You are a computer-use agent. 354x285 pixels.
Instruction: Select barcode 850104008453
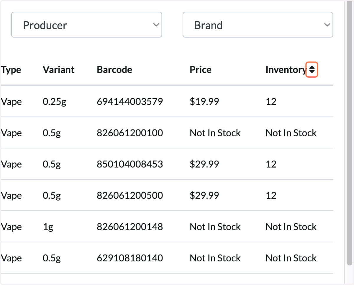(130, 164)
